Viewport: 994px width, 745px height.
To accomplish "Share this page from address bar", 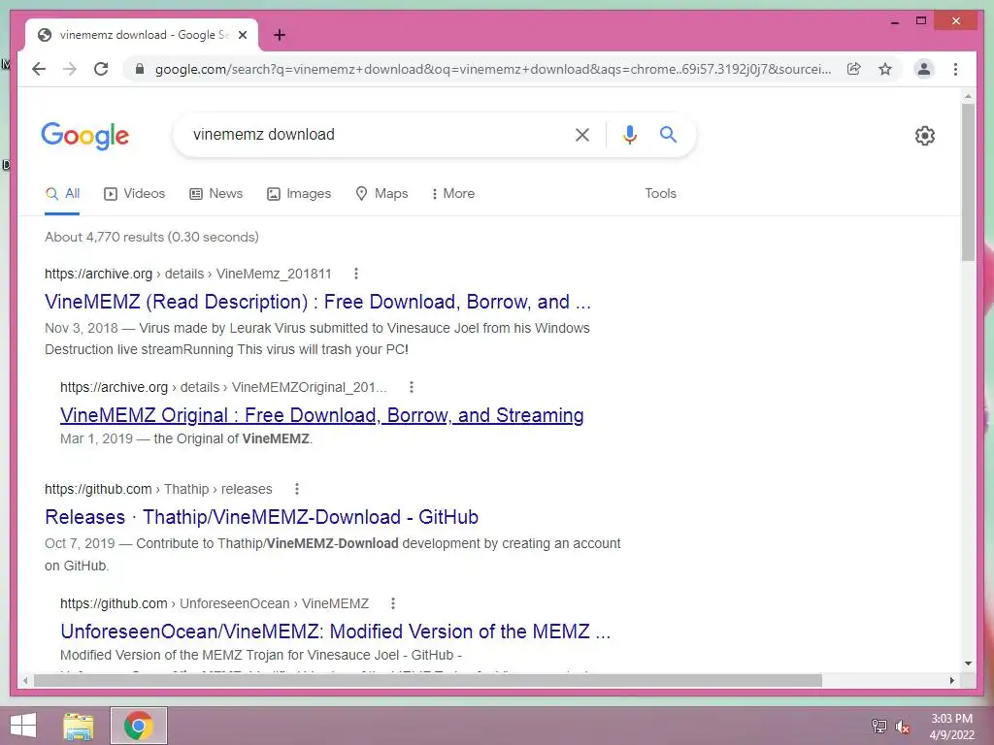I will click(x=854, y=69).
